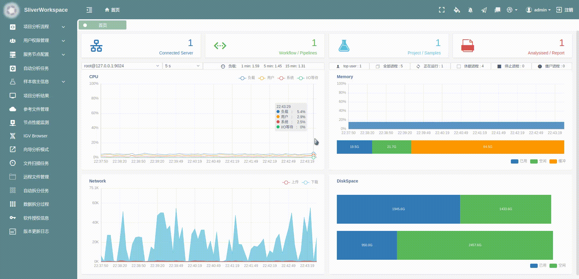This screenshot has height=279, width=579.
Task: Click the sidebar collapse icon in header
Action: point(89,10)
